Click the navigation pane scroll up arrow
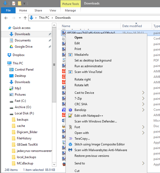Image resolution: width=160 pixels, height=173 pixels. [54, 25]
